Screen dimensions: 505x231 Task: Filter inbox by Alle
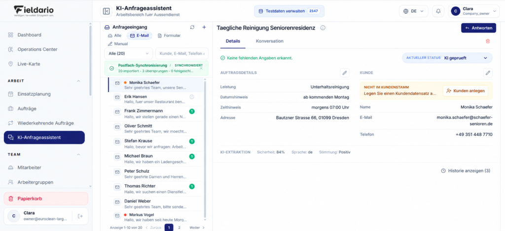point(114,35)
